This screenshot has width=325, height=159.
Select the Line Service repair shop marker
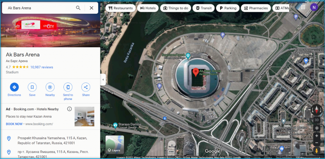pyautogui.click(x=283, y=121)
